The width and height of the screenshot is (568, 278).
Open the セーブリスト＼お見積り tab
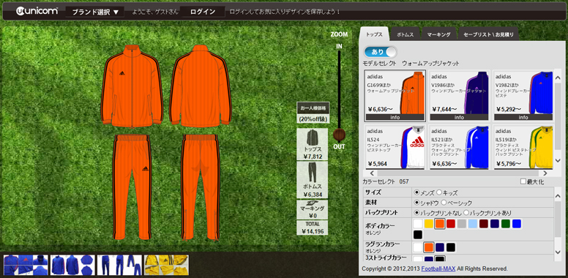(x=488, y=34)
